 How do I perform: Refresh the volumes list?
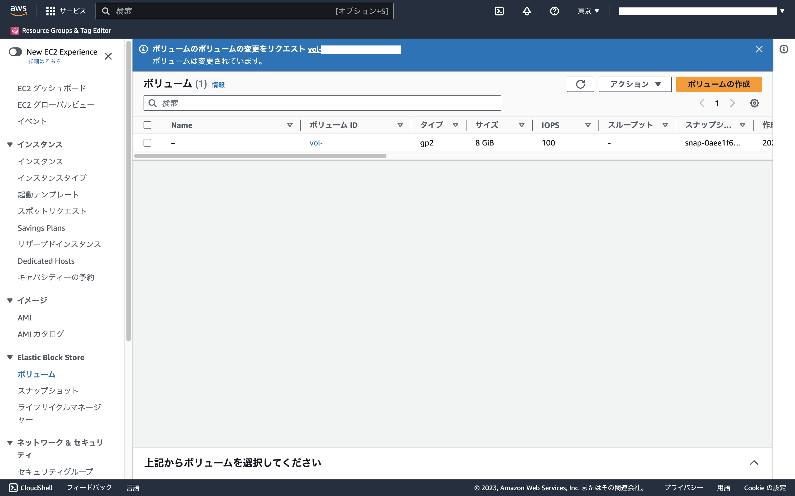tap(580, 84)
